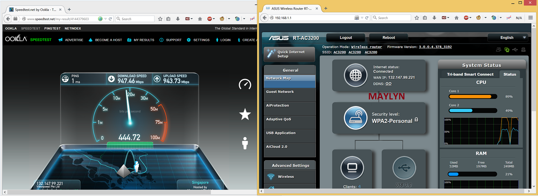
Task: Click the speedometer icon on Speedtest
Action: pyautogui.click(x=245, y=84)
